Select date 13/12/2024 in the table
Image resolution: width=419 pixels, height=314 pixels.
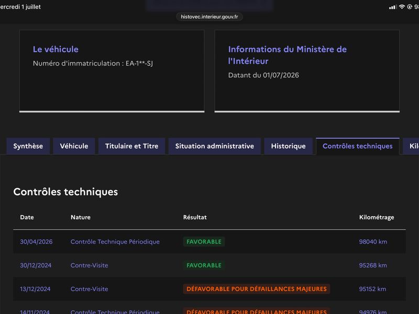click(35, 289)
